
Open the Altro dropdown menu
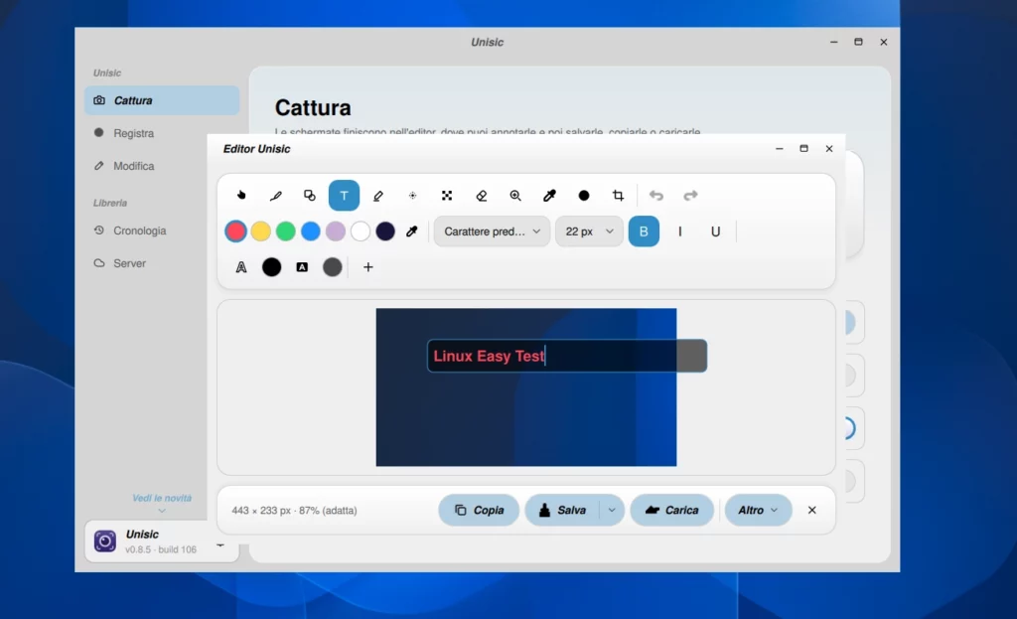(758, 510)
